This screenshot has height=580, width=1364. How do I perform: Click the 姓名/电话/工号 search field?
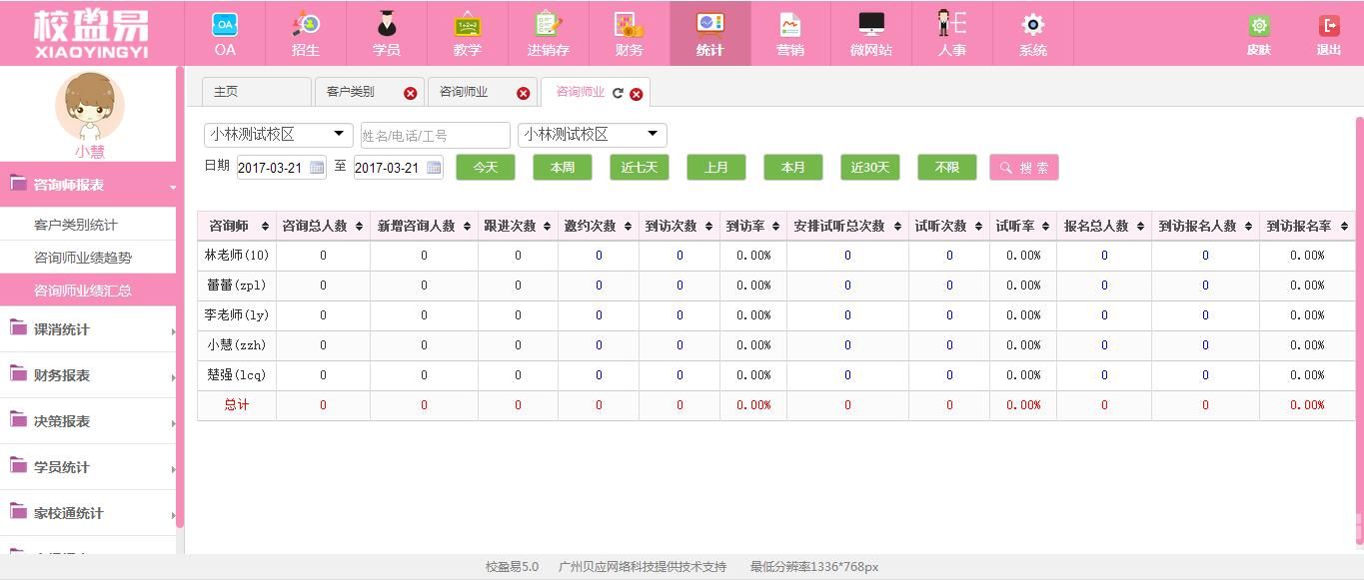point(435,136)
